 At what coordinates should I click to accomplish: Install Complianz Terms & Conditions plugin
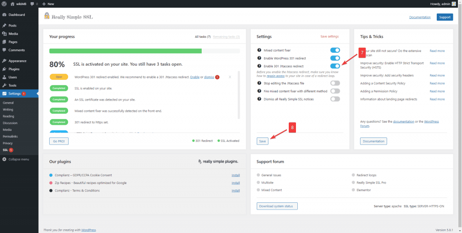[236, 191]
